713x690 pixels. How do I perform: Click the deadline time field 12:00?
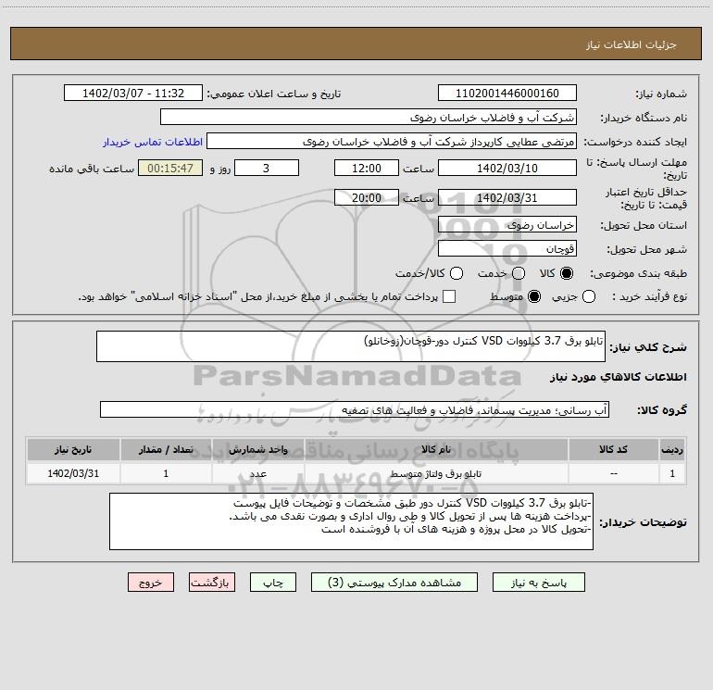point(367,168)
